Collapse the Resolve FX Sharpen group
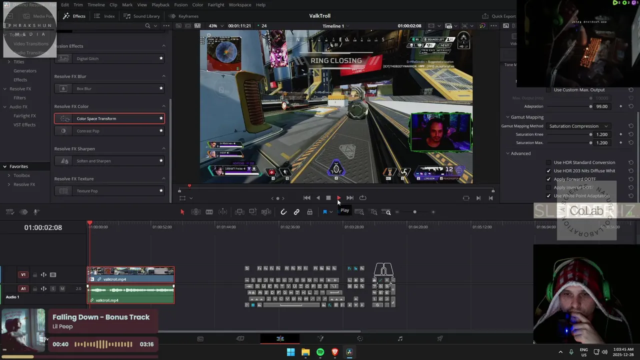Viewport: 640px width, 360px height. 163,148
